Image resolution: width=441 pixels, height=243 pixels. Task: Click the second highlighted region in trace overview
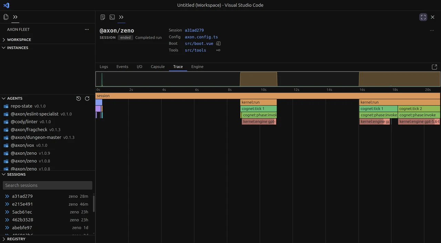point(400,79)
